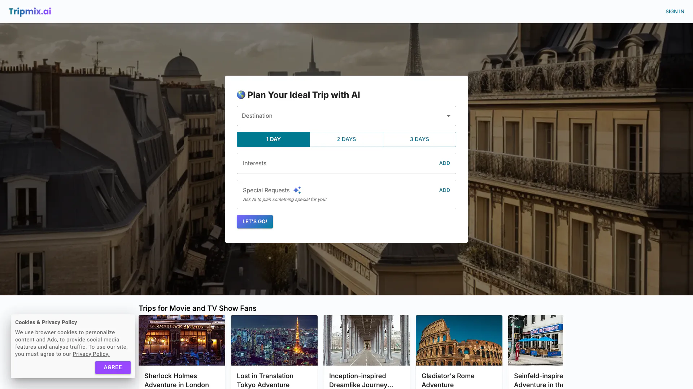Click ADD next to Interests

coord(444,163)
